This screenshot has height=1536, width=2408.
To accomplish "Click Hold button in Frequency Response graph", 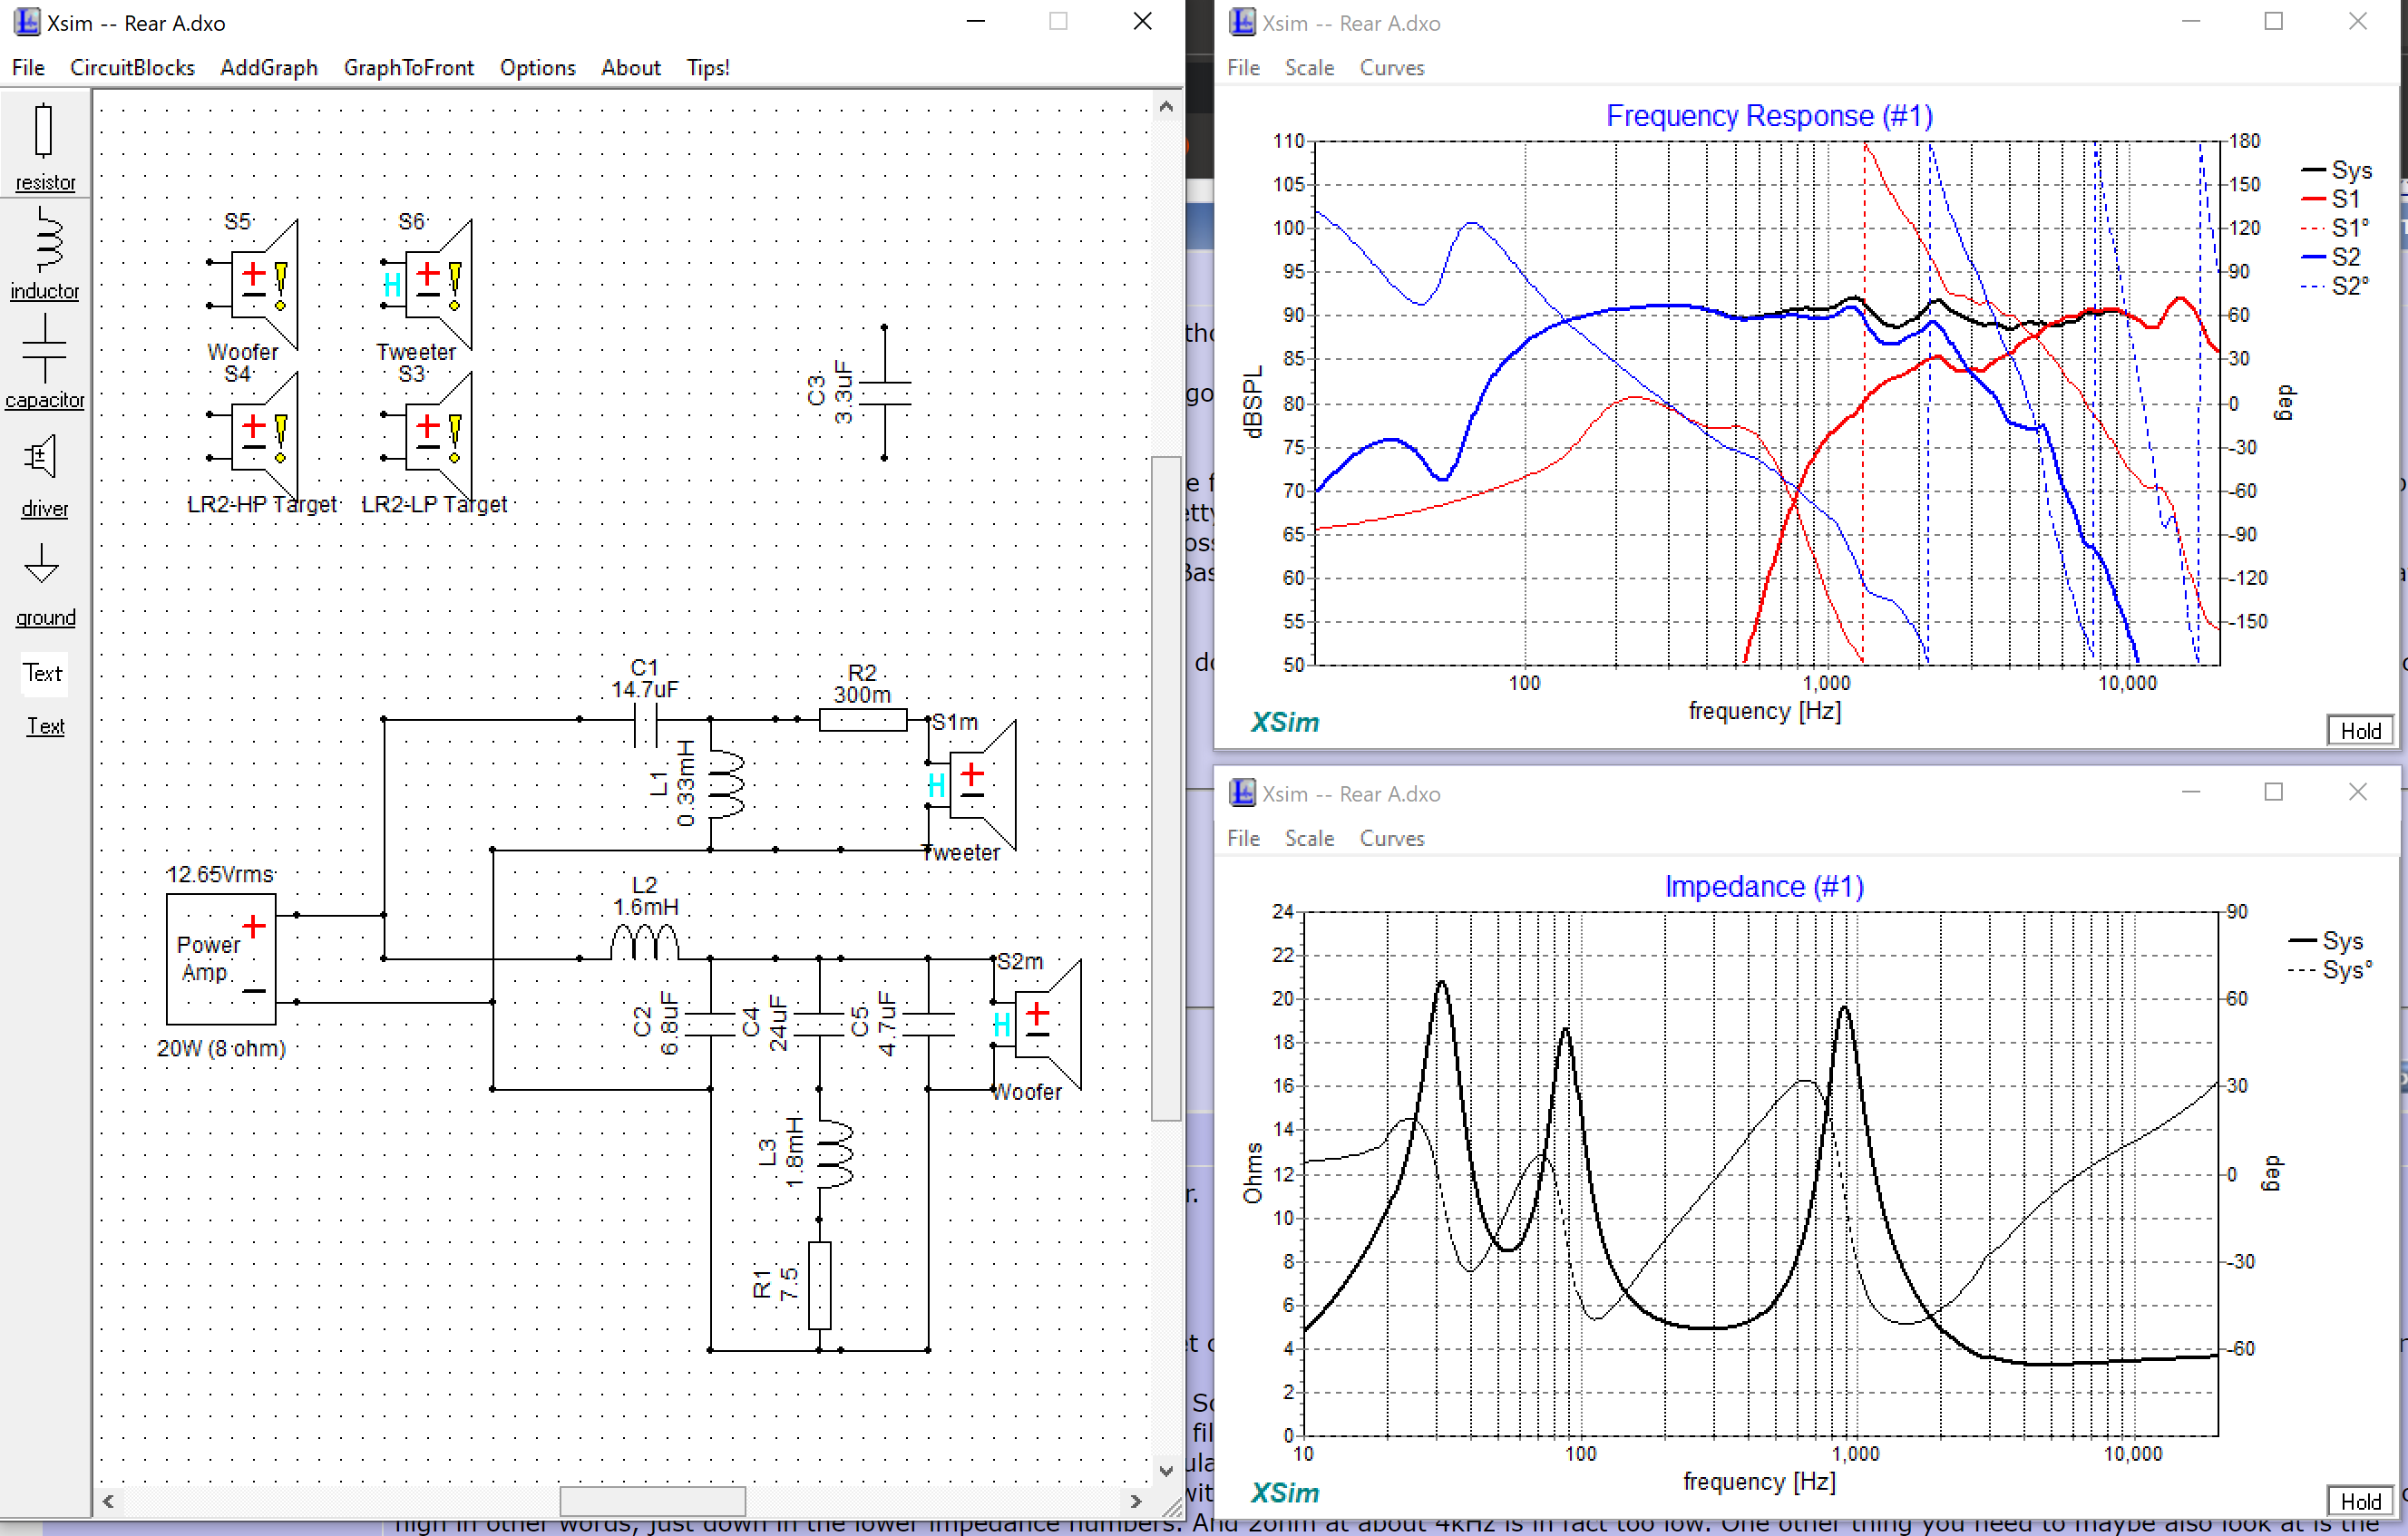I will coord(2360,730).
